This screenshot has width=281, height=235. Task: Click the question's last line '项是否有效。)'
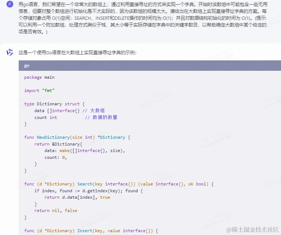[33, 32]
